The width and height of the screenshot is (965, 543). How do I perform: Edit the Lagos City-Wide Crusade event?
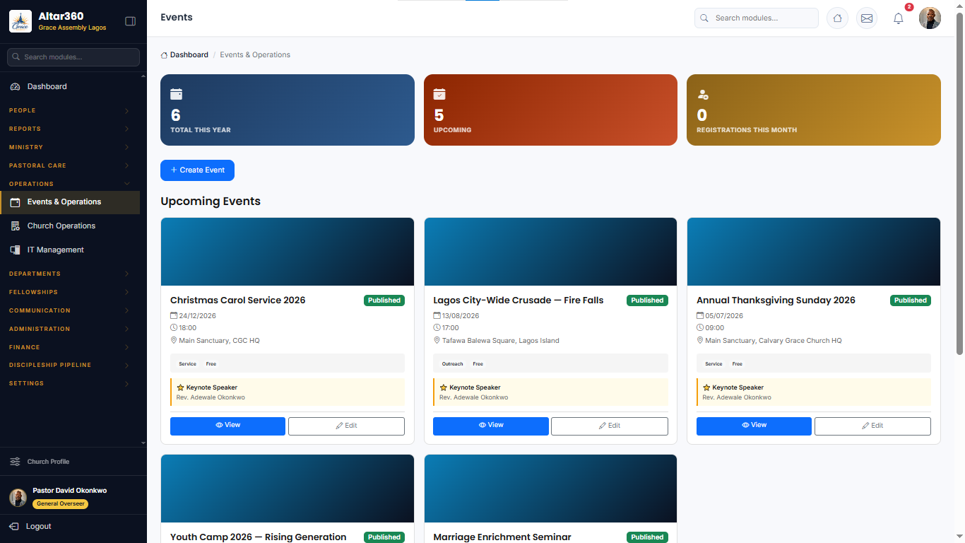point(609,426)
